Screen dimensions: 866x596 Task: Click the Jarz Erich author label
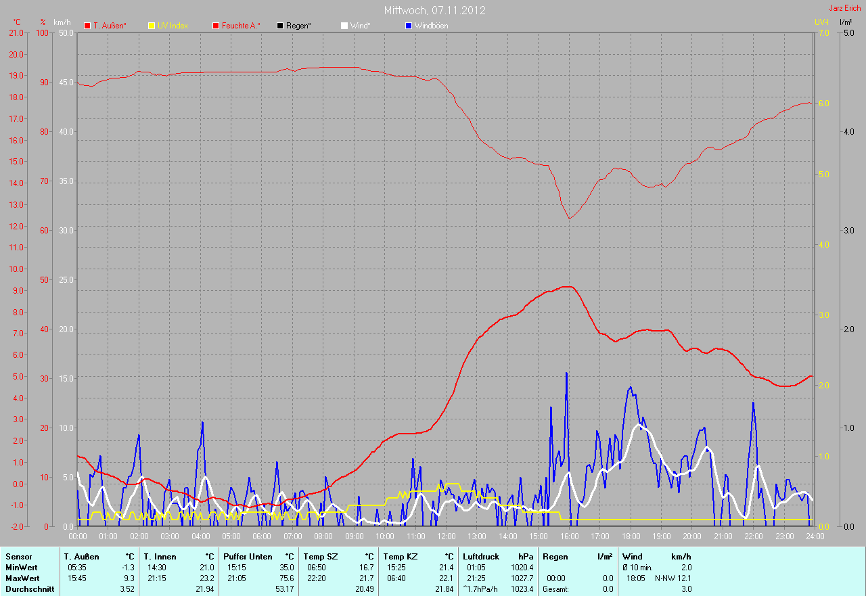click(x=844, y=8)
